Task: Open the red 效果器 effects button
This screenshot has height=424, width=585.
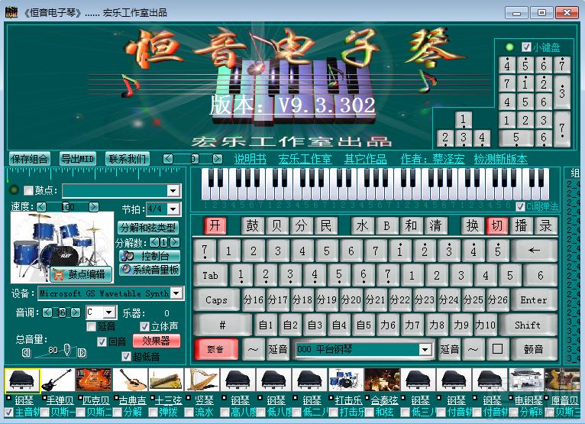Action: tap(156, 341)
